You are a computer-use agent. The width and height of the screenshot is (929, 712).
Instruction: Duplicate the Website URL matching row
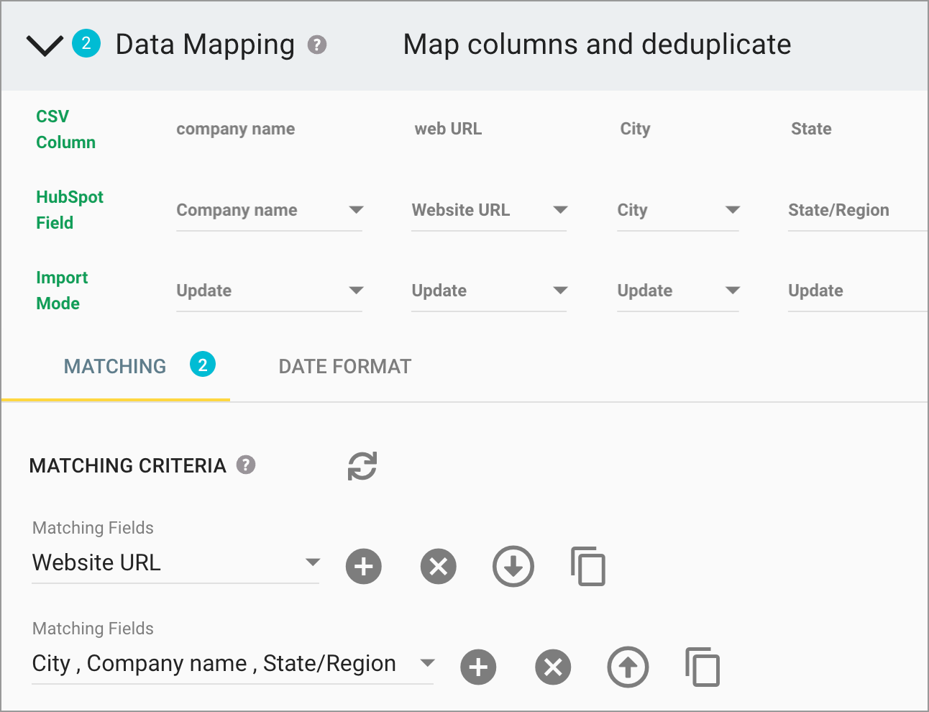588,567
